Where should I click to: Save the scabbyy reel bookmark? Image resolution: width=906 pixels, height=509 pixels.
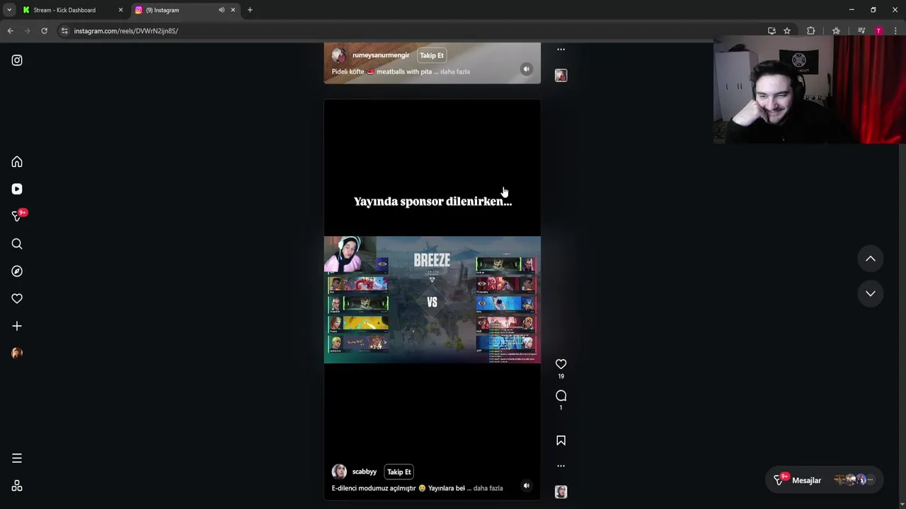pyautogui.click(x=561, y=440)
